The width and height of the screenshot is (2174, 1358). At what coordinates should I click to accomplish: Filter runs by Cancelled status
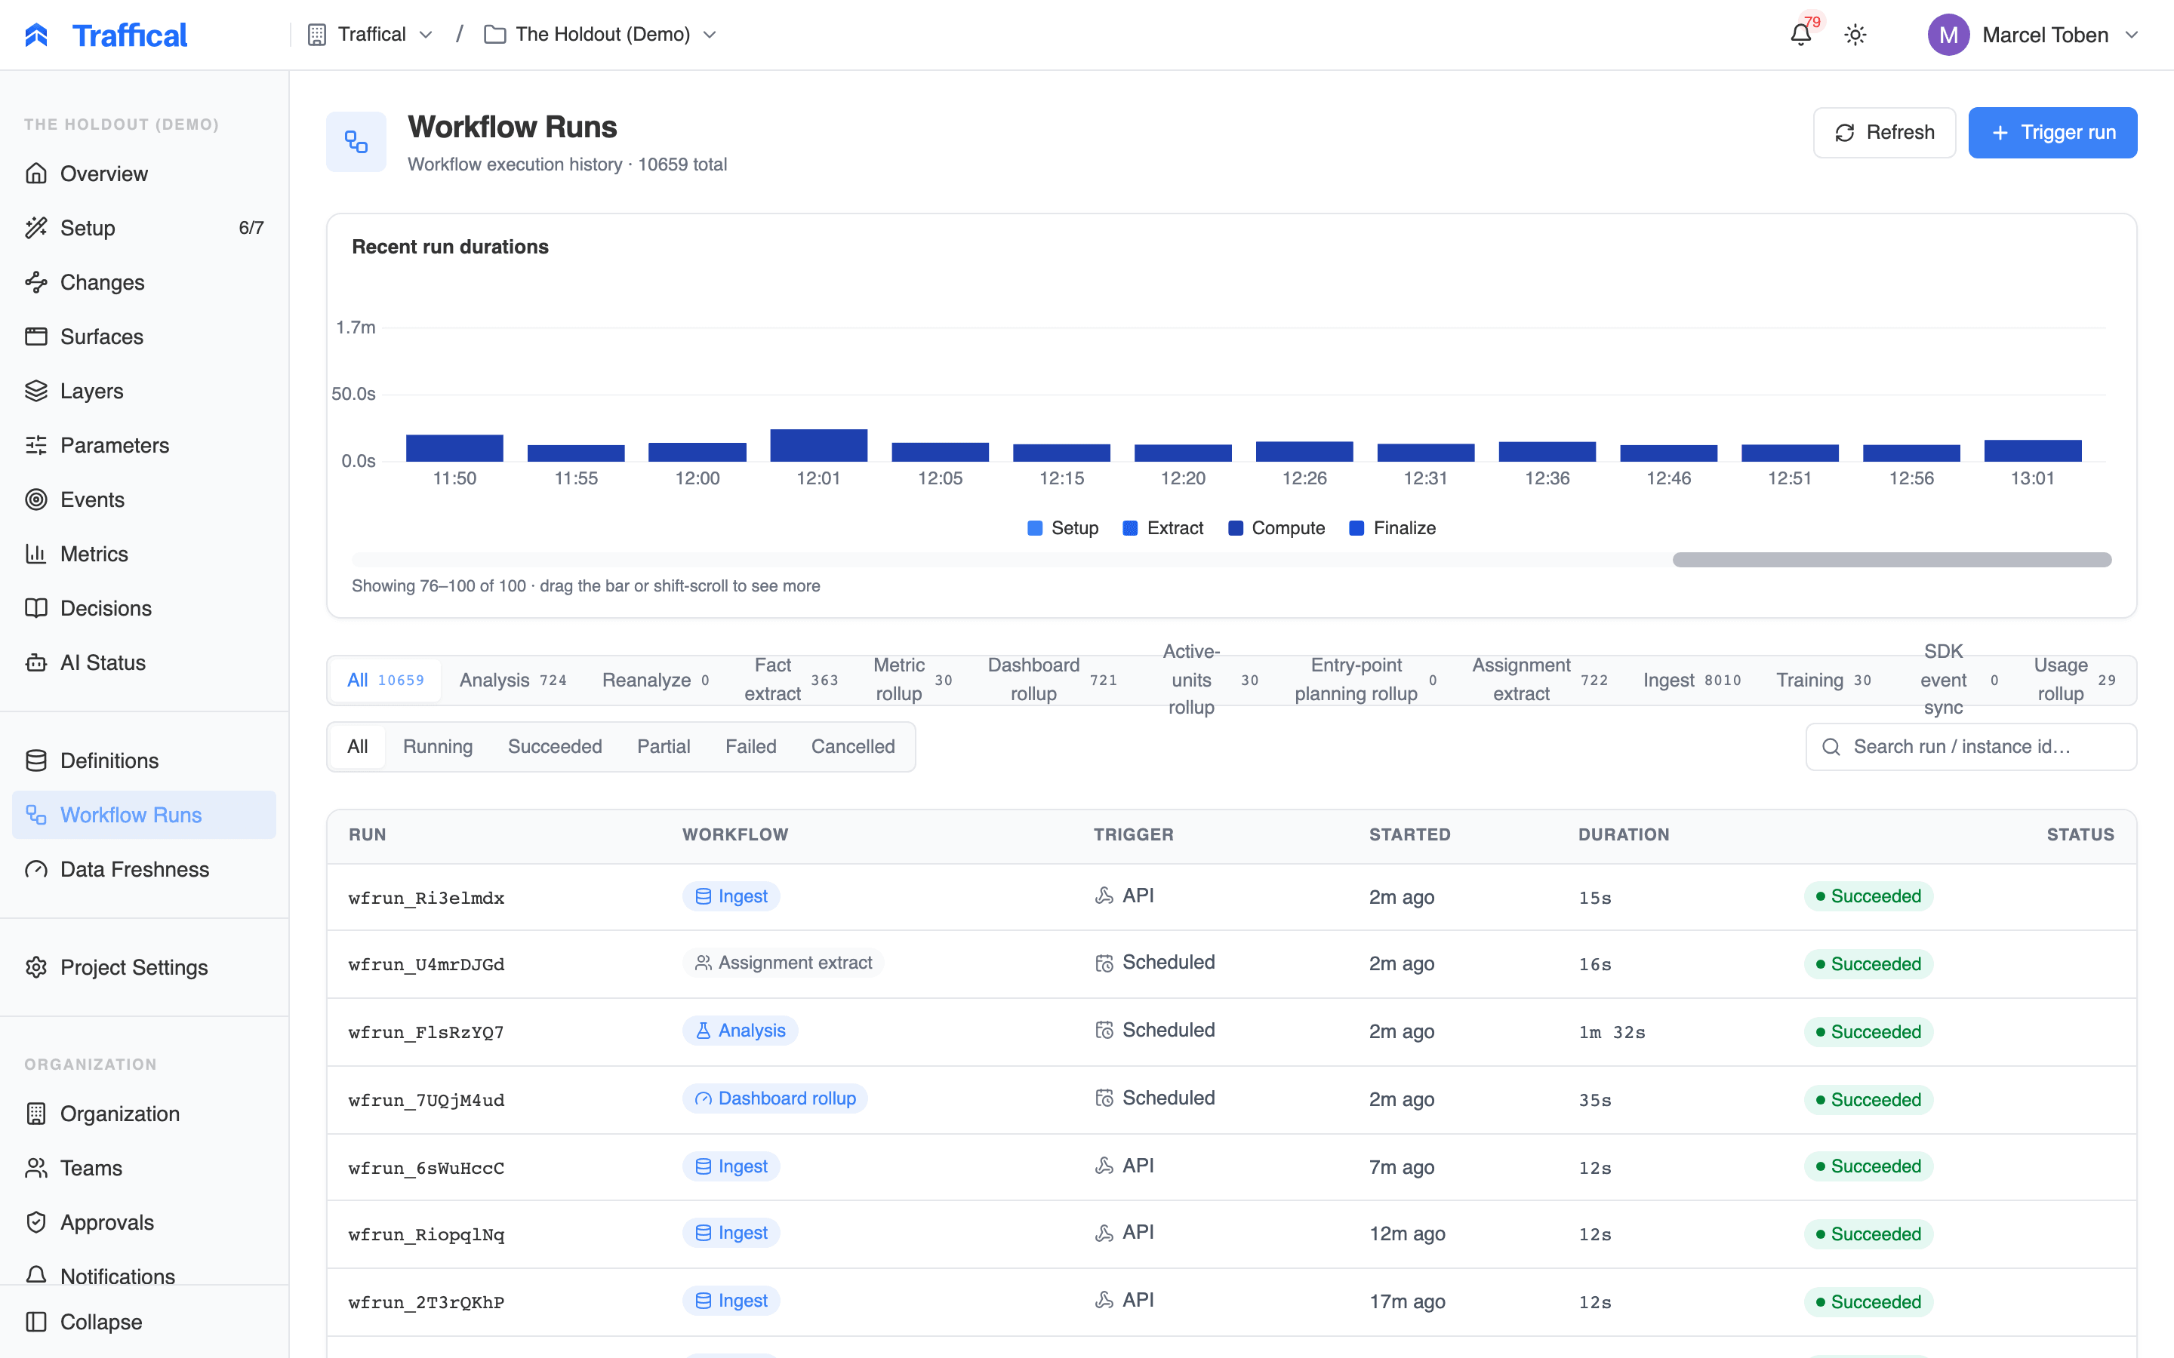coord(852,746)
